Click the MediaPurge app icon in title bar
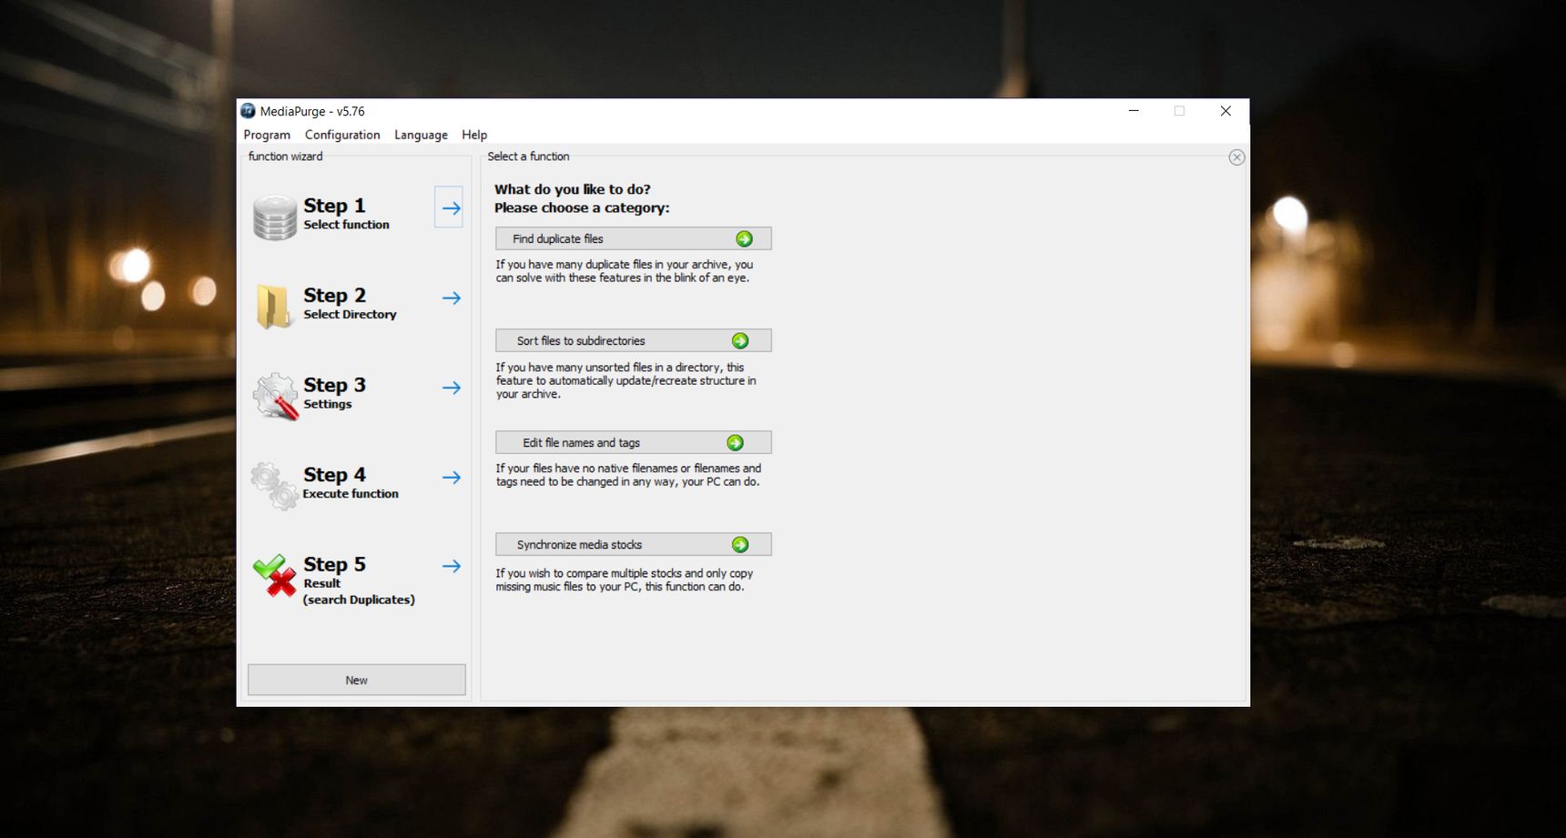 (x=248, y=111)
